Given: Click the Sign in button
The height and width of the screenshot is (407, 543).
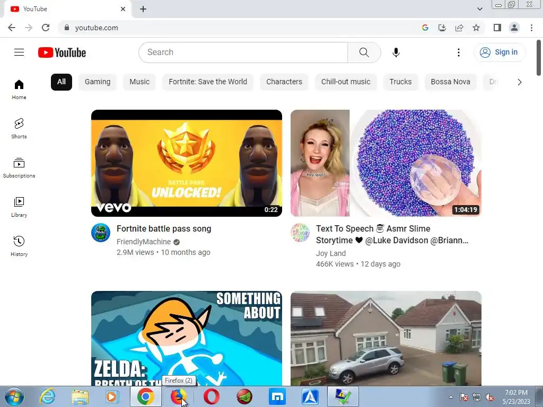Looking at the screenshot, I should click(x=499, y=52).
